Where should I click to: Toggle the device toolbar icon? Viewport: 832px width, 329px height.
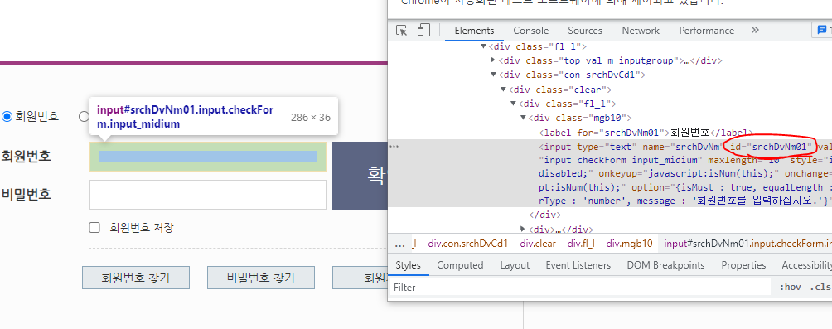pos(423,30)
